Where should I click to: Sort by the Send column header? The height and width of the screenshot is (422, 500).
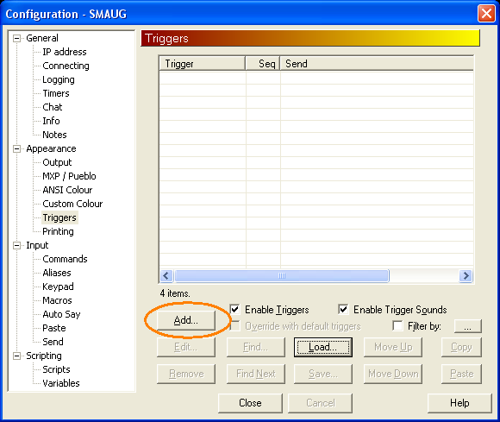(377, 64)
